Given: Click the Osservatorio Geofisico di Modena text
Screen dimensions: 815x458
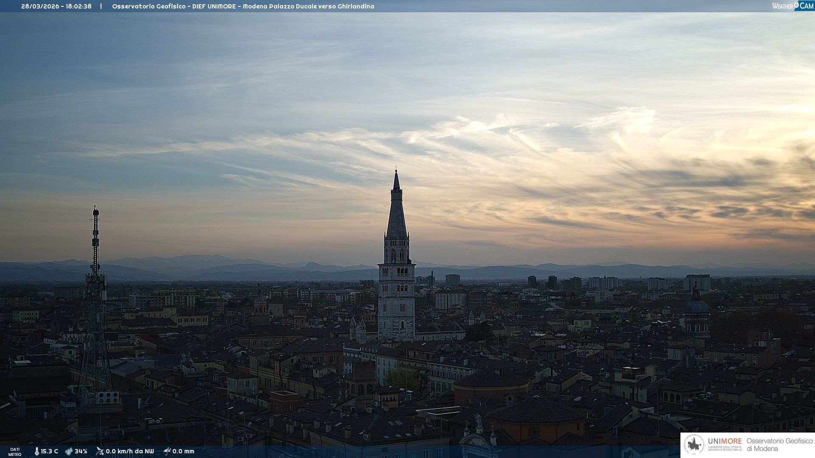Looking at the screenshot, I should click(779, 444).
